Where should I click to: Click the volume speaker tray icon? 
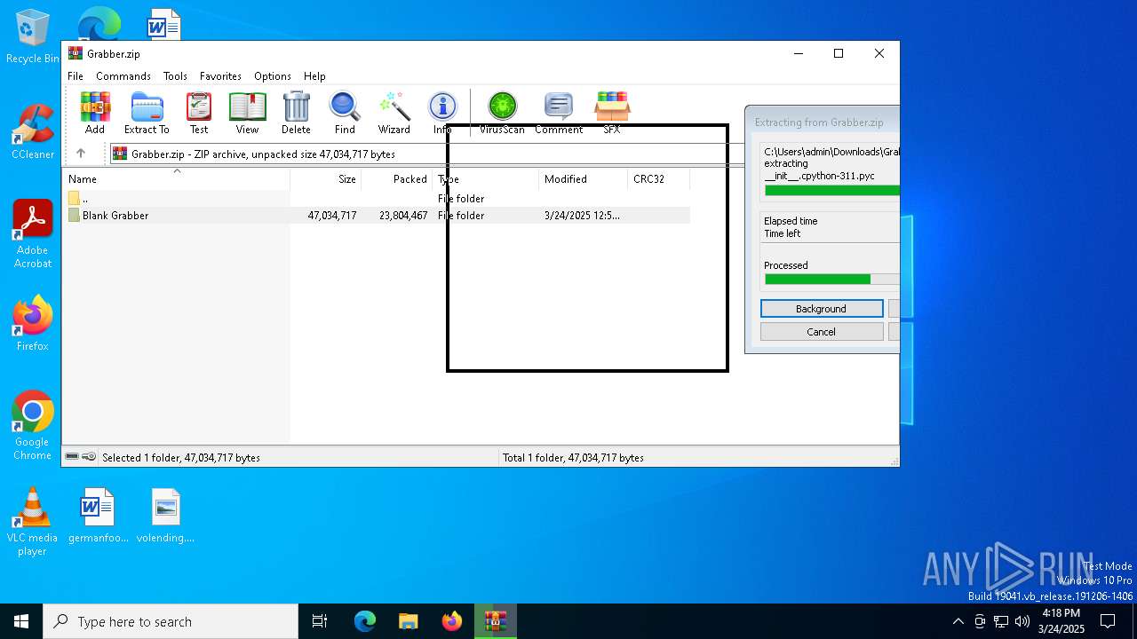point(1022,621)
